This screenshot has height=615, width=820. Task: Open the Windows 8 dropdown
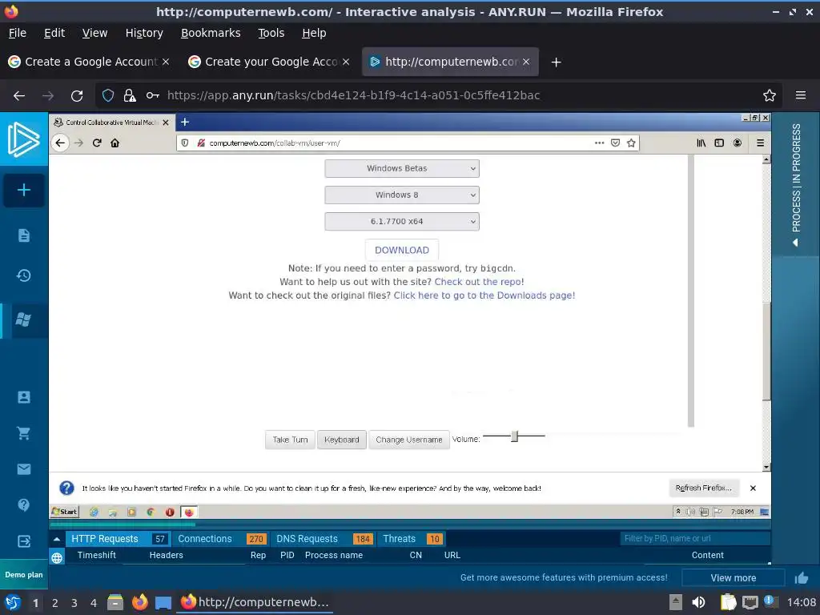click(x=402, y=195)
